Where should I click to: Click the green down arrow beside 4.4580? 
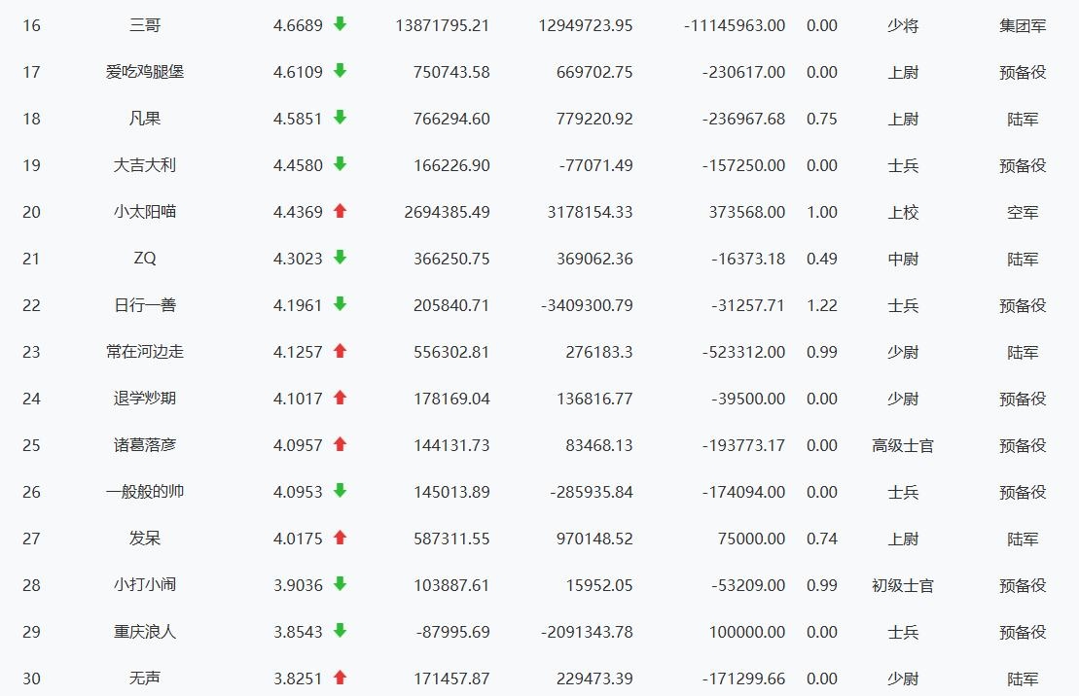[x=340, y=163]
